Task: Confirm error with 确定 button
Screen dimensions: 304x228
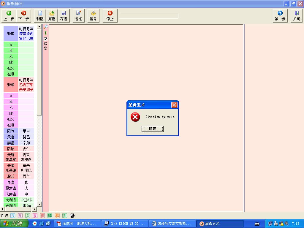Action: pos(153,129)
